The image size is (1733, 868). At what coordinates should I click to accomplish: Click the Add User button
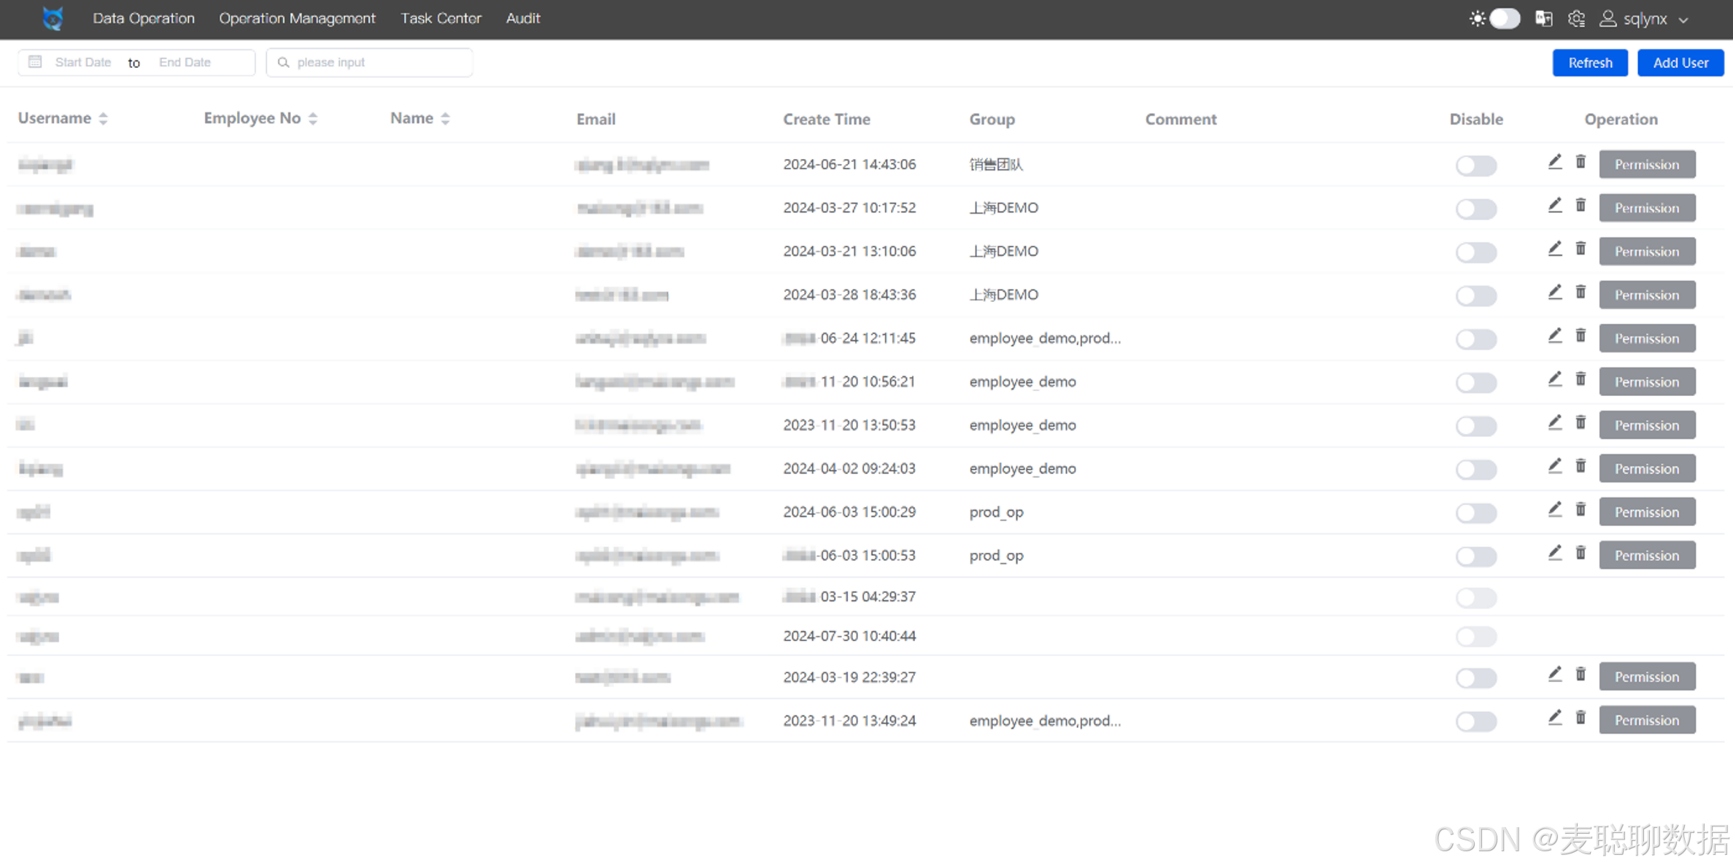[x=1680, y=63]
